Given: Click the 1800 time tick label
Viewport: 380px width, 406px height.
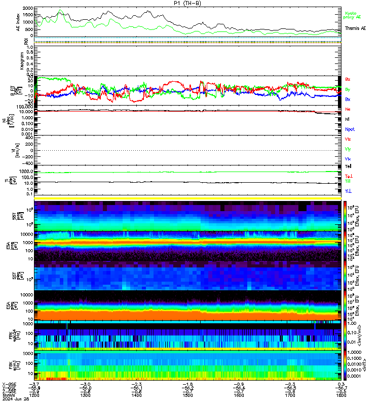Looking at the screenshot, I should coord(341,395).
